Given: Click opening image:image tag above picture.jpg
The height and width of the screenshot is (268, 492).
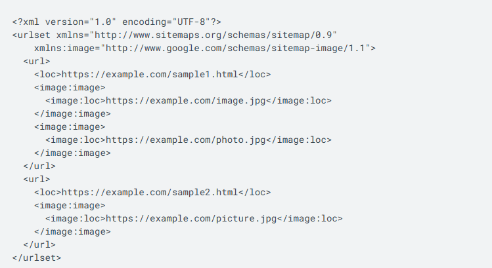Looking at the screenshot, I should tap(70, 205).
